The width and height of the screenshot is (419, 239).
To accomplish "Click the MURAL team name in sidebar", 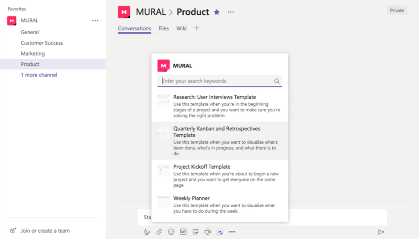I will (x=30, y=21).
